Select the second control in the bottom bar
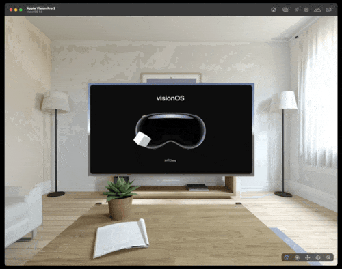The image size is (342, 269). point(297,257)
